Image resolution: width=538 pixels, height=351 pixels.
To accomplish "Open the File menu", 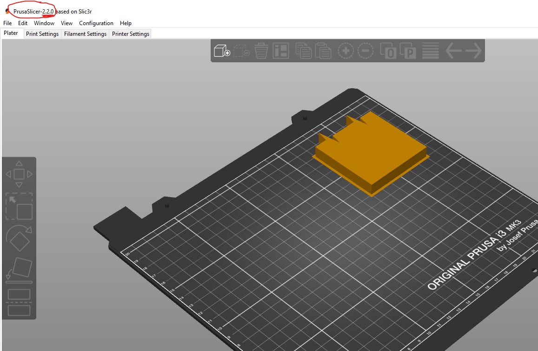I will [x=7, y=23].
